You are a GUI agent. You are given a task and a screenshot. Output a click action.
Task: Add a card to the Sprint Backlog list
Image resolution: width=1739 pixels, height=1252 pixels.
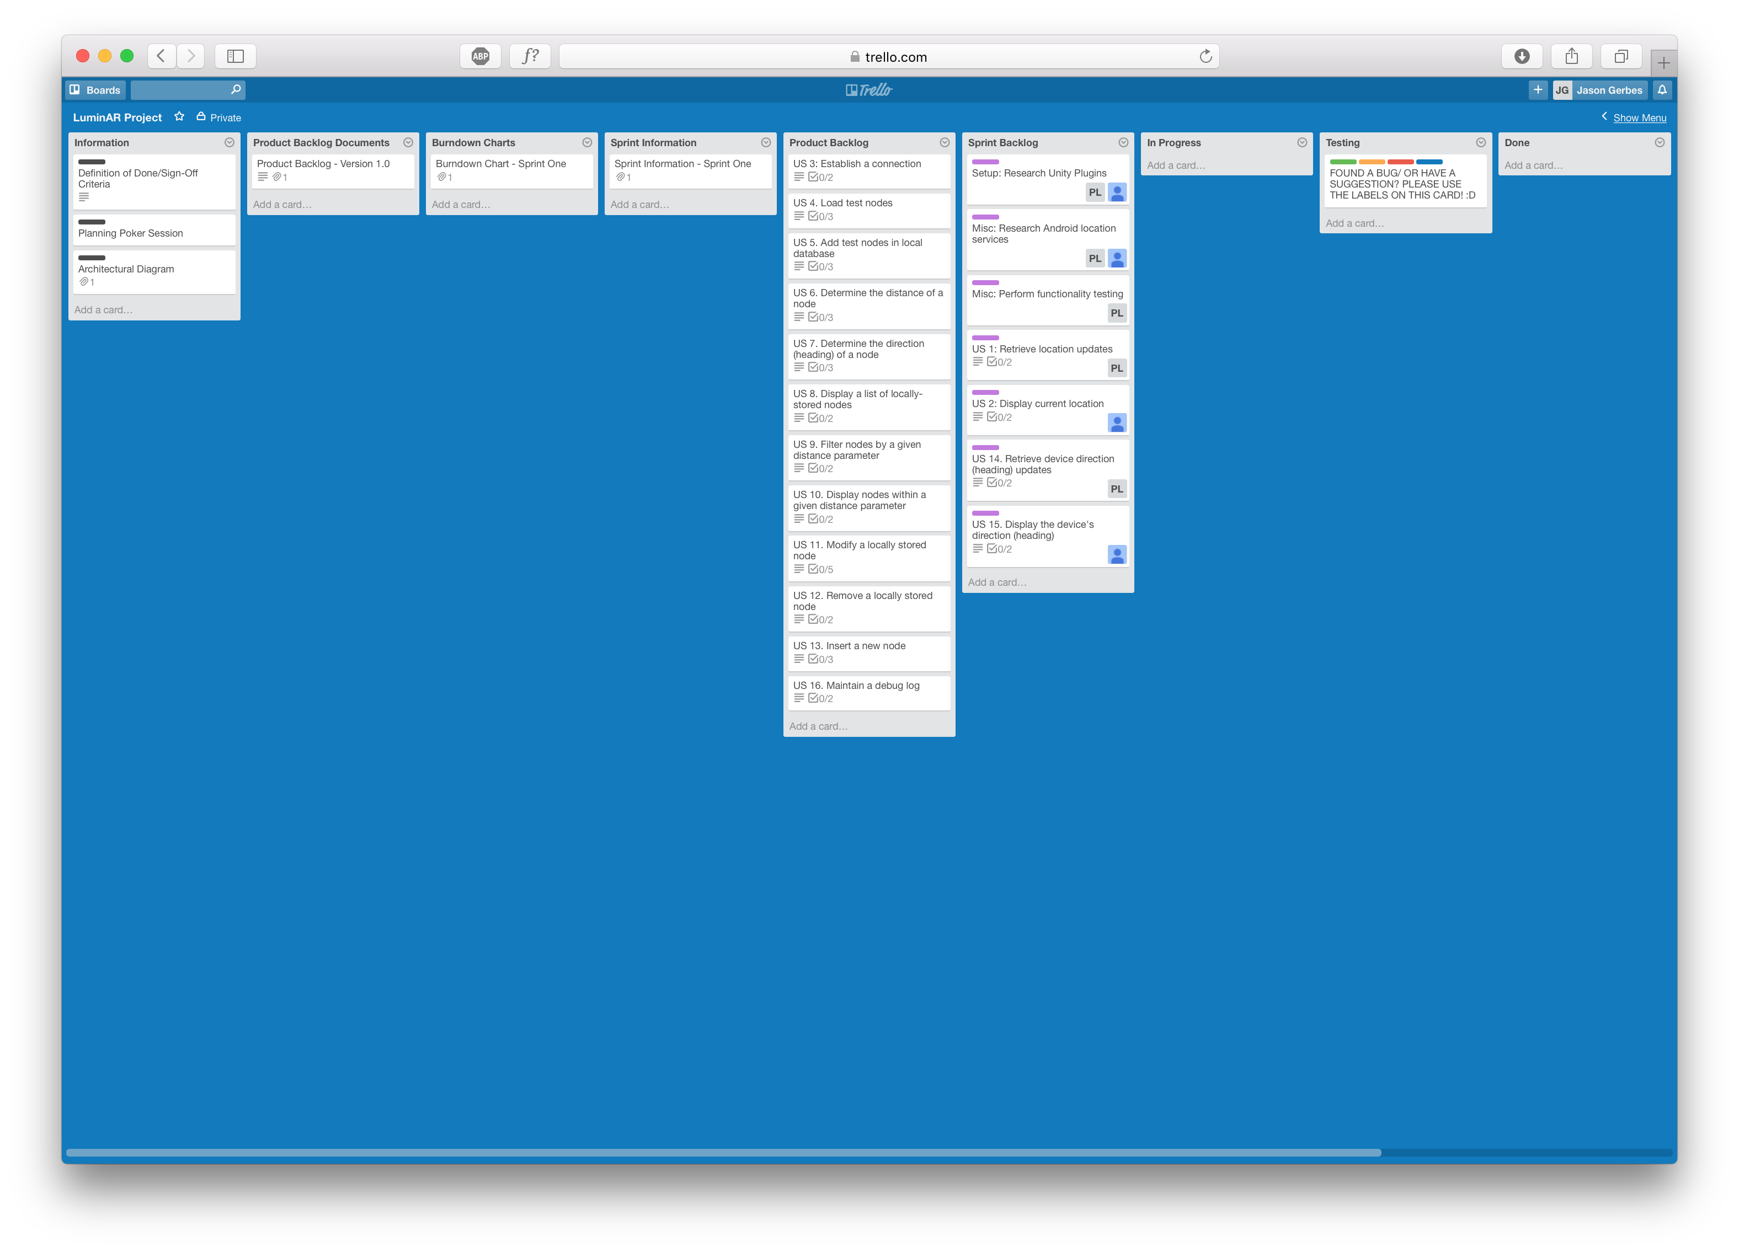click(x=997, y=582)
